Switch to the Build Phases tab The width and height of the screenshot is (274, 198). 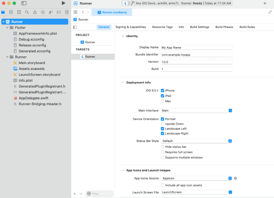point(224,27)
